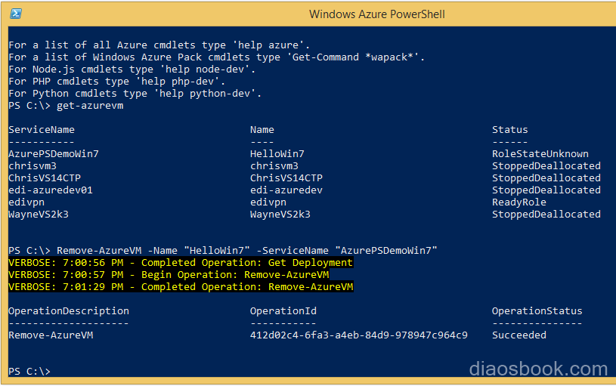Click the Succeeded operation status
This screenshot has width=616, height=386.
tap(519, 335)
